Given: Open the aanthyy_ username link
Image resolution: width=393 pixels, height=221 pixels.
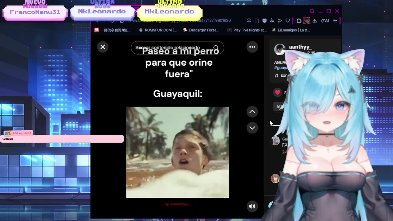Looking at the screenshot, I should point(300,47).
